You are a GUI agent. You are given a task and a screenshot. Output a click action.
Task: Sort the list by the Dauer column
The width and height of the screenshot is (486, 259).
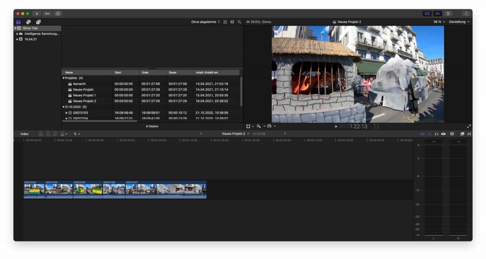180,73
